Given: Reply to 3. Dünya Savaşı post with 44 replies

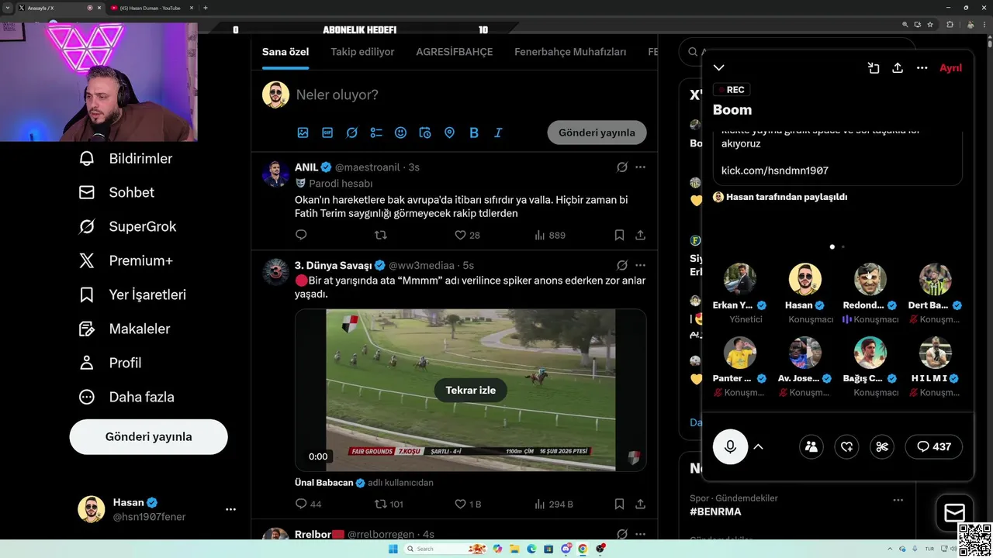Looking at the screenshot, I should (308, 504).
